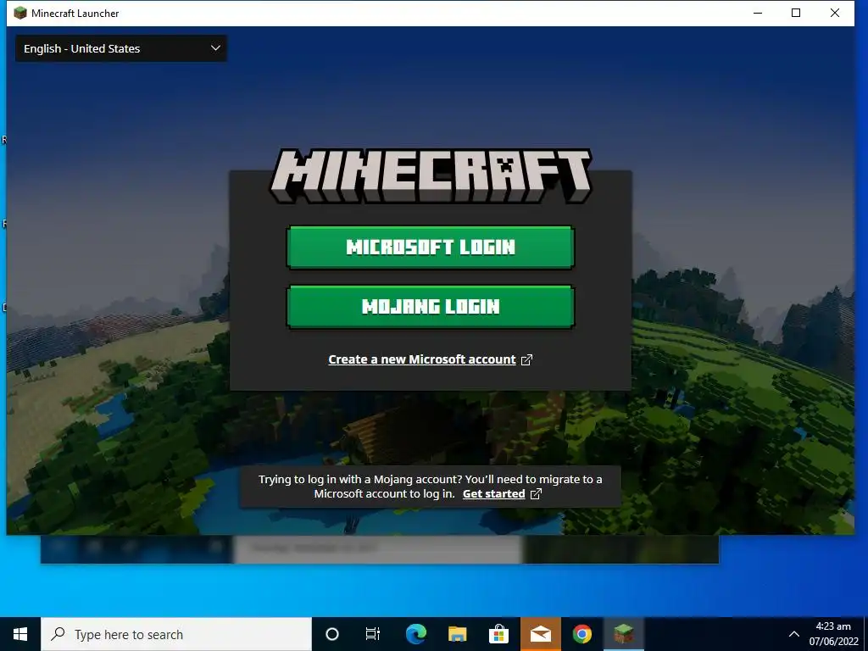This screenshot has height=651, width=868.
Task: Close the Minecraft Launcher window
Action: coord(835,13)
